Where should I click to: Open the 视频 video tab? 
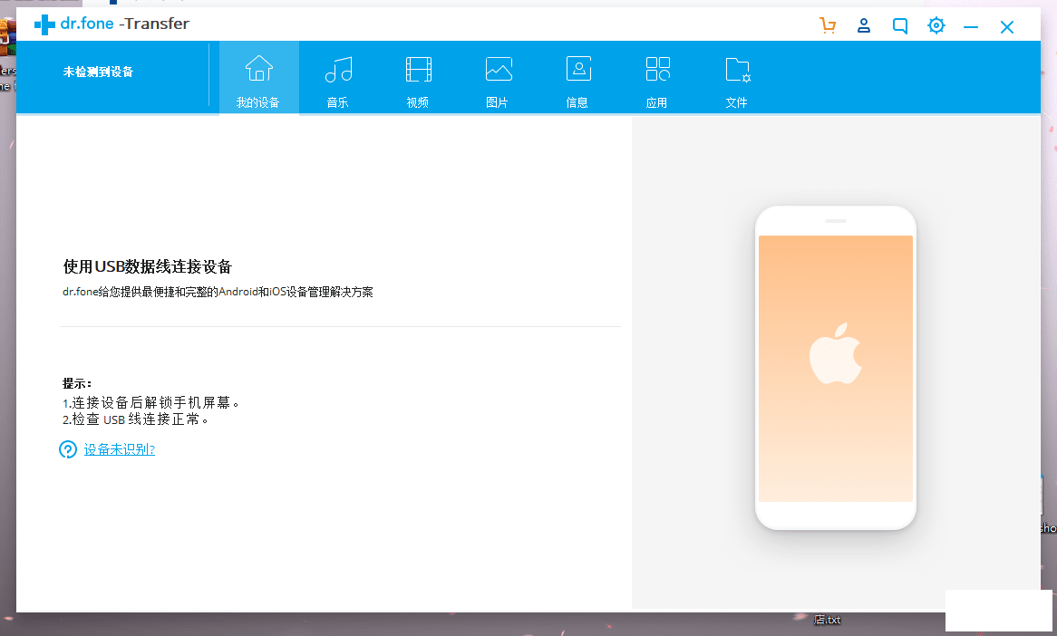tap(418, 78)
